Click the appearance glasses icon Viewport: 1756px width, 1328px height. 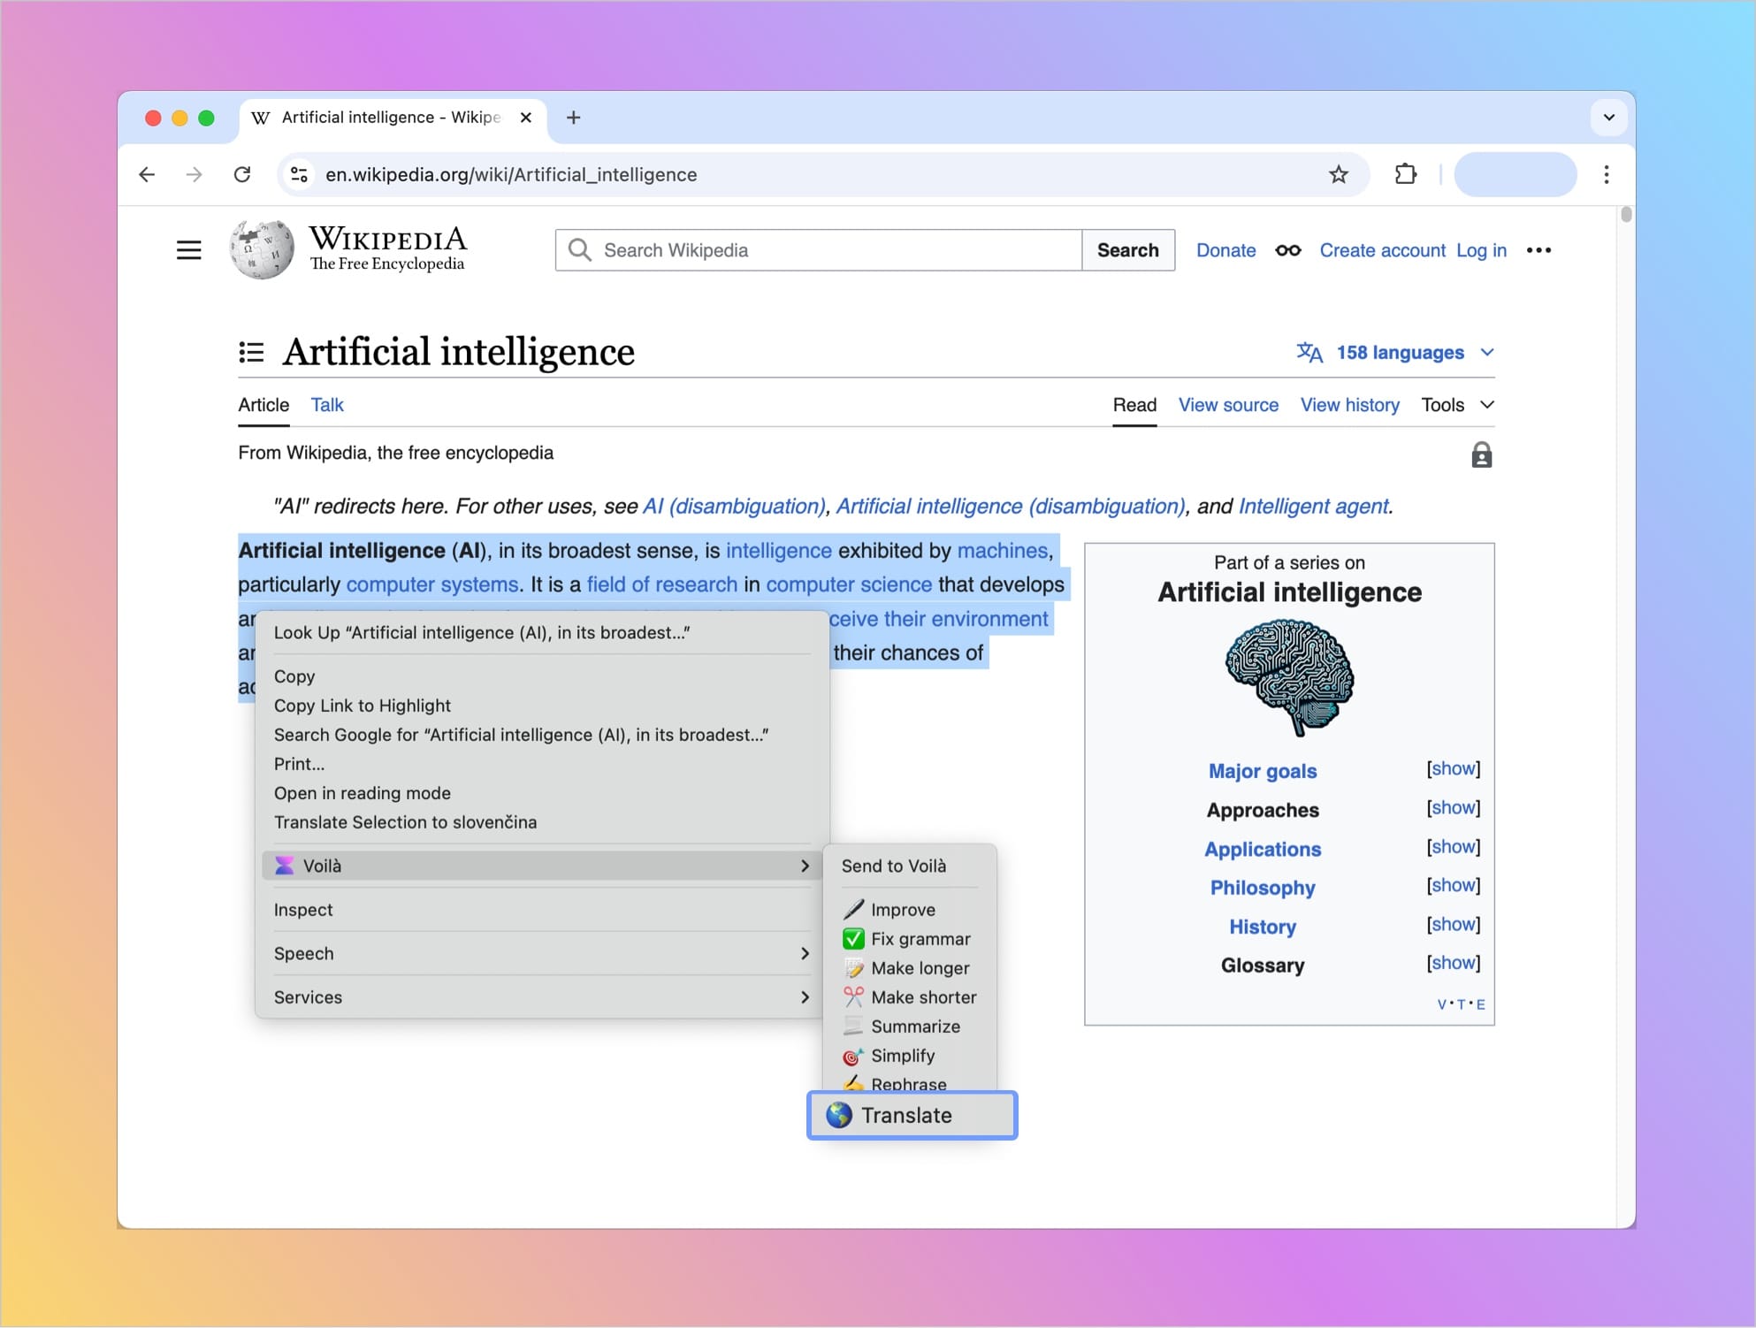tap(1288, 250)
